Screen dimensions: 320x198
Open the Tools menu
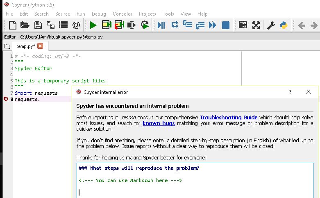tap(168, 14)
